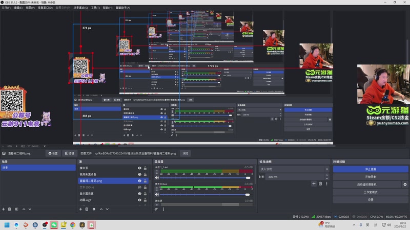Open three-dot menu for 1_1.avi audio channel
Image resolution: width=410 pixels, height=230 pixels.
[157, 172]
